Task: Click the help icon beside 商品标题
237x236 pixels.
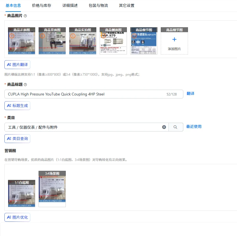Action: (25, 85)
